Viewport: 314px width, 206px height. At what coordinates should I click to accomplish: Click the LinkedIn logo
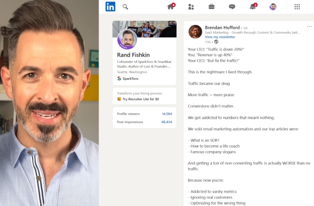[x=110, y=6]
